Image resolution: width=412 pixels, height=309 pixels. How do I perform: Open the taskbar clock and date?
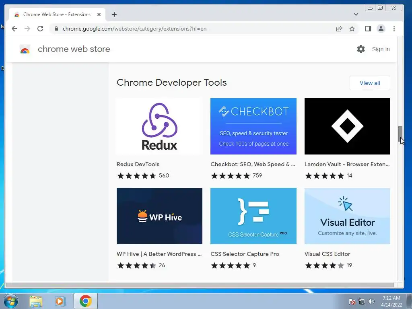[391, 301]
